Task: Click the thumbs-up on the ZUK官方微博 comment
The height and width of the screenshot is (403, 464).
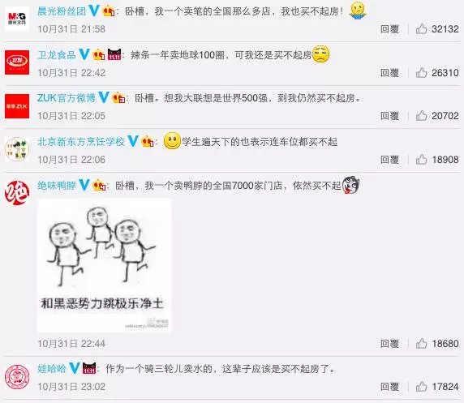Action: (x=421, y=116)
